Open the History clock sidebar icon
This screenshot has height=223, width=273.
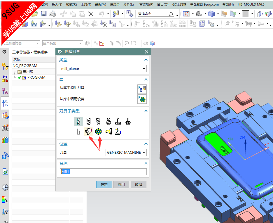pyautogui.click(x=5, y=187)
